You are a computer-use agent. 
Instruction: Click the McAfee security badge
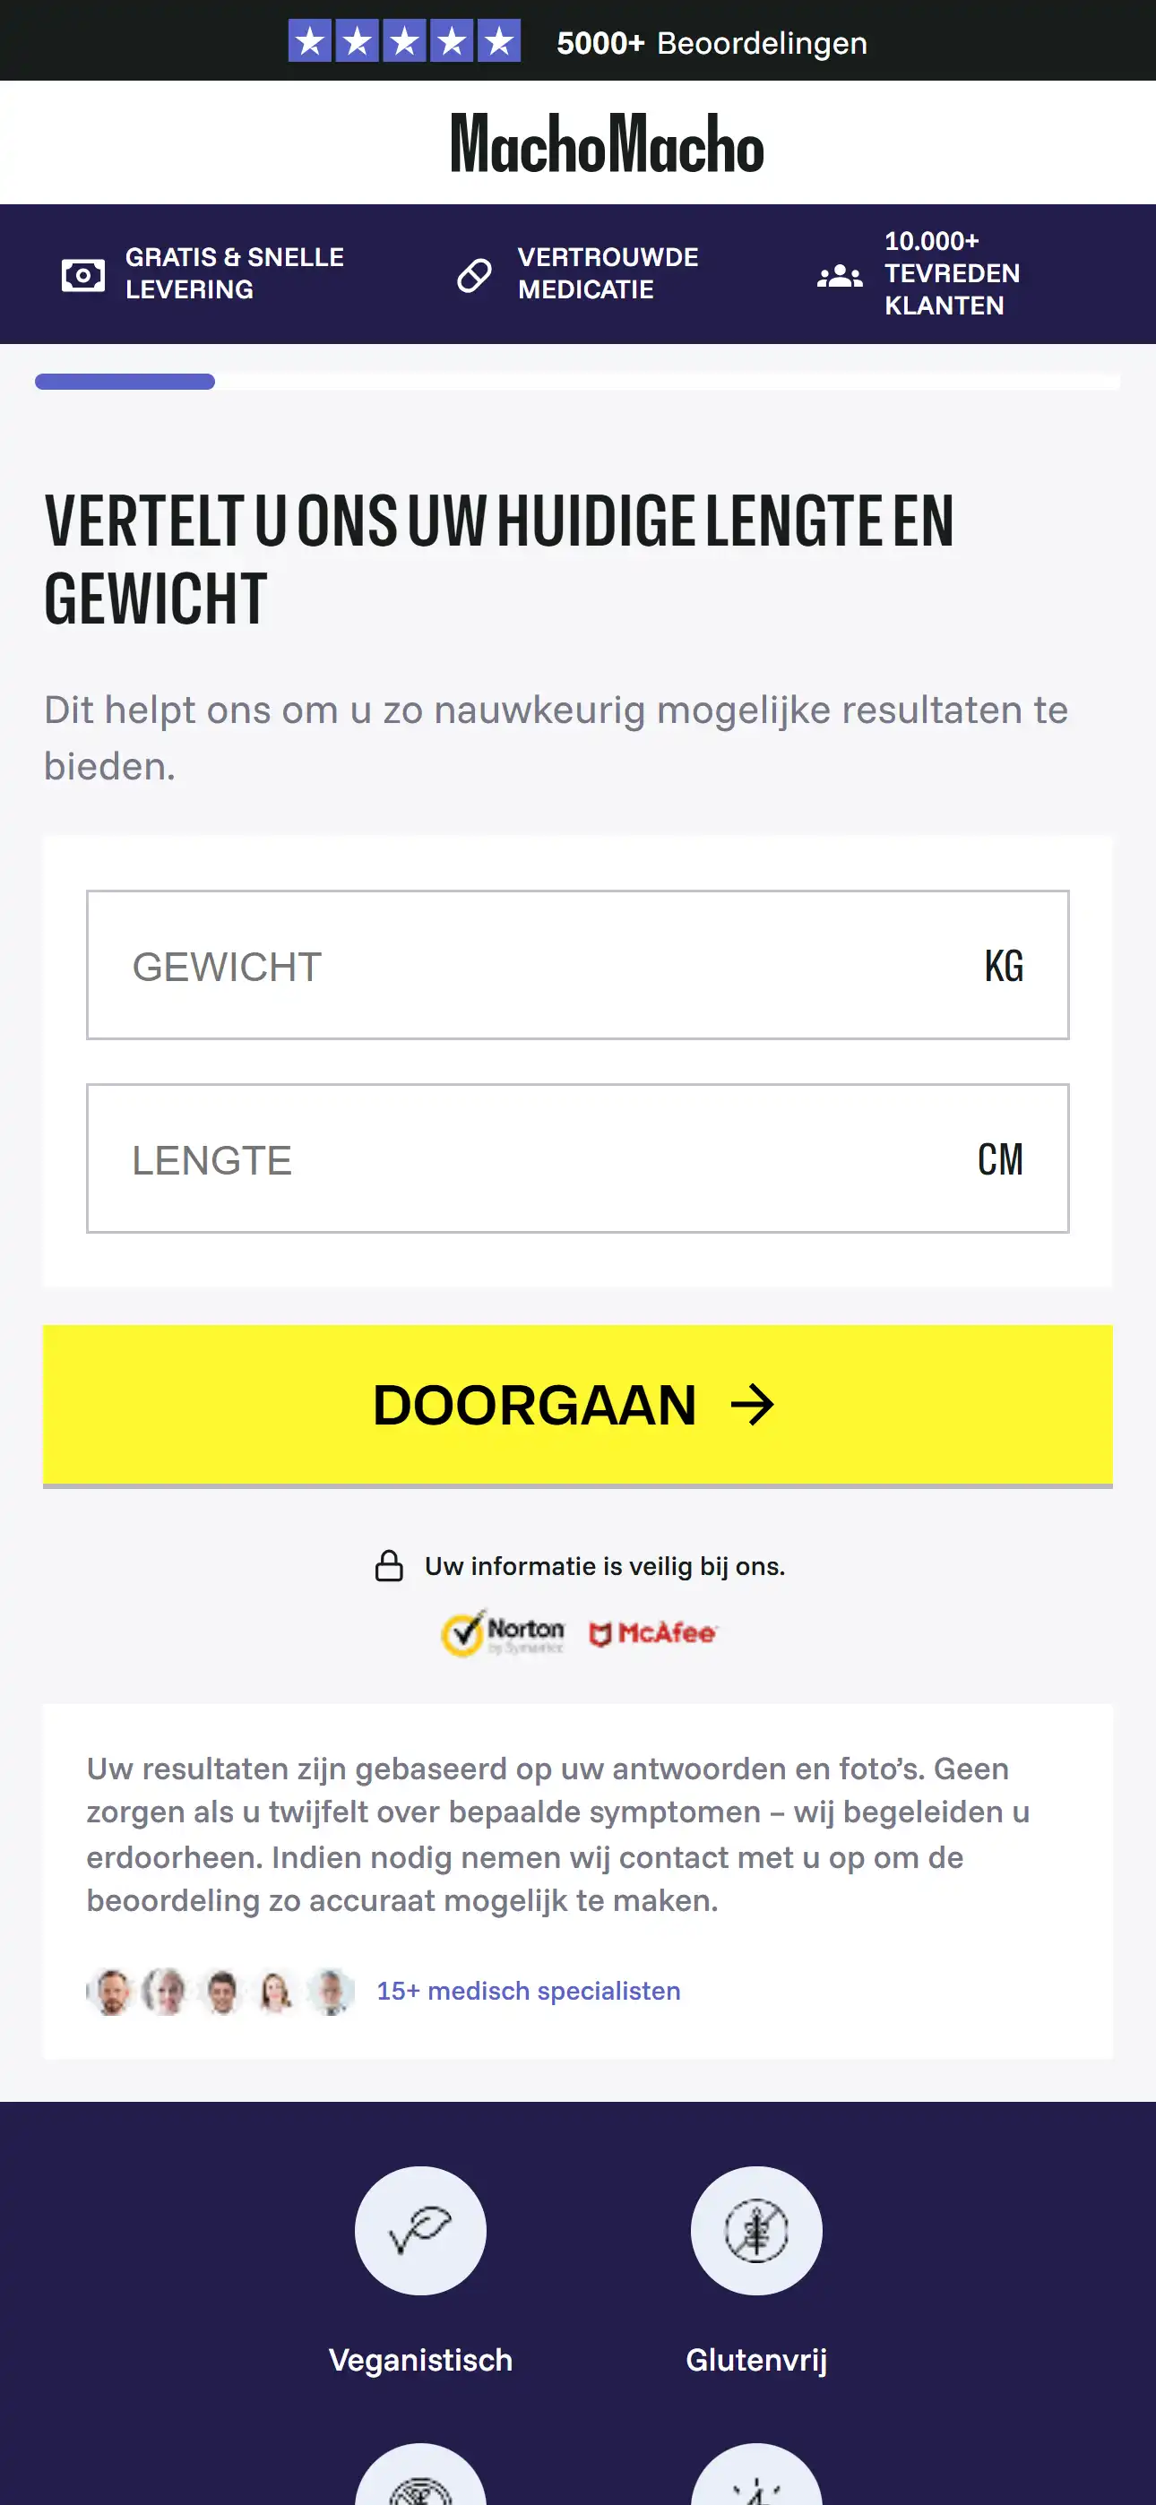click(x=653, y=1632)
